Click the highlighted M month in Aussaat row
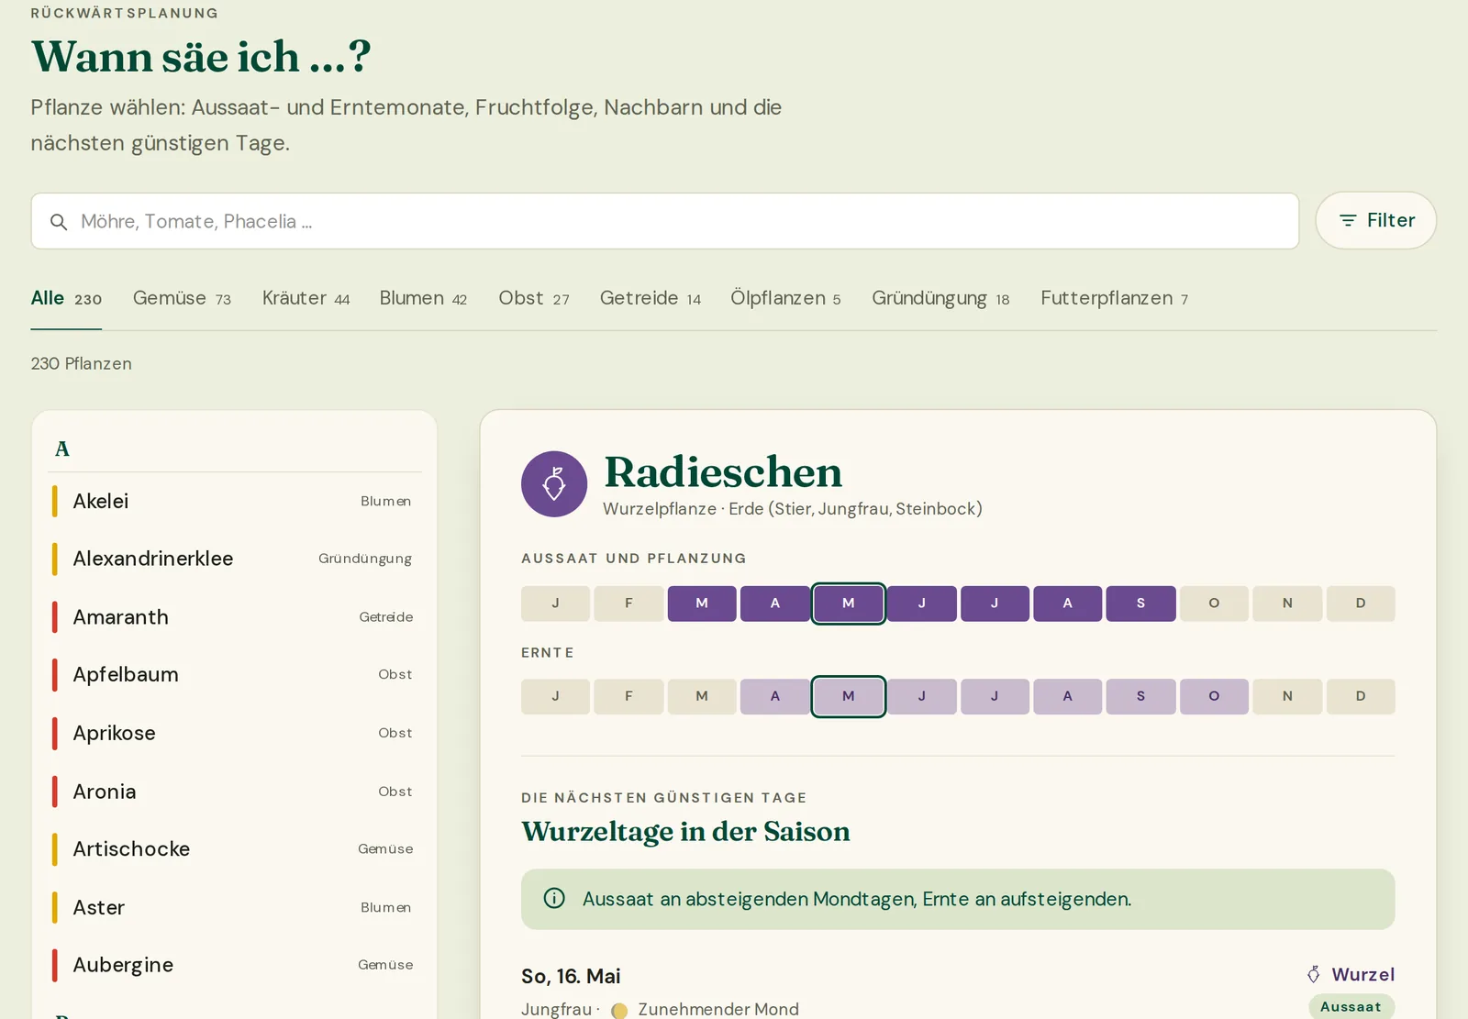The width and height of the screenshot is (1468, 1019). pos(848,604)
